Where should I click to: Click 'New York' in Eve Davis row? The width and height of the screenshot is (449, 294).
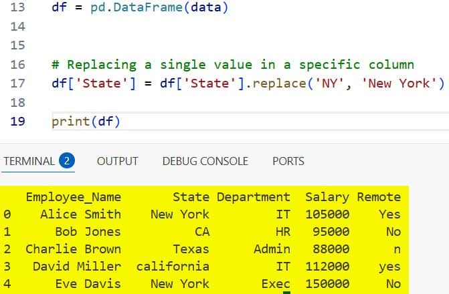[180, 284]
